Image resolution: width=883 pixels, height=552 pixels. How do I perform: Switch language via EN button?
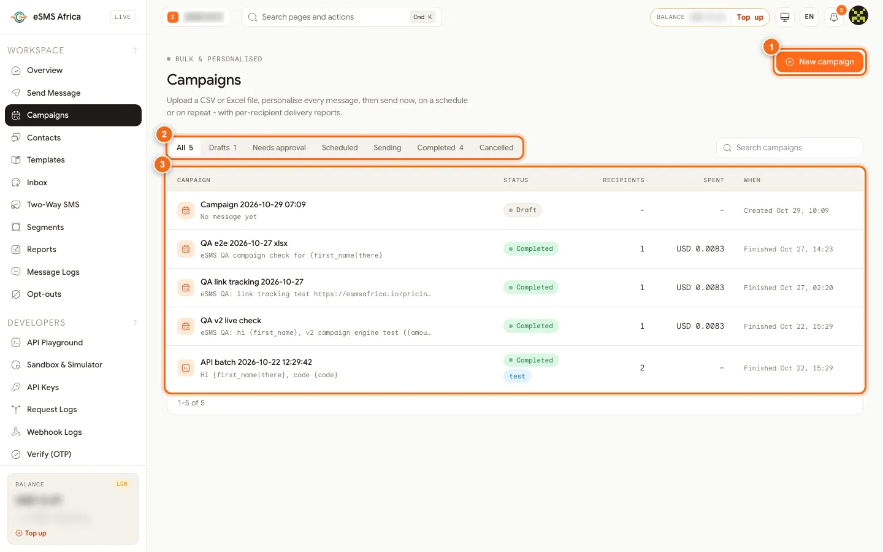pyautogui.click(x=809, y=17)
